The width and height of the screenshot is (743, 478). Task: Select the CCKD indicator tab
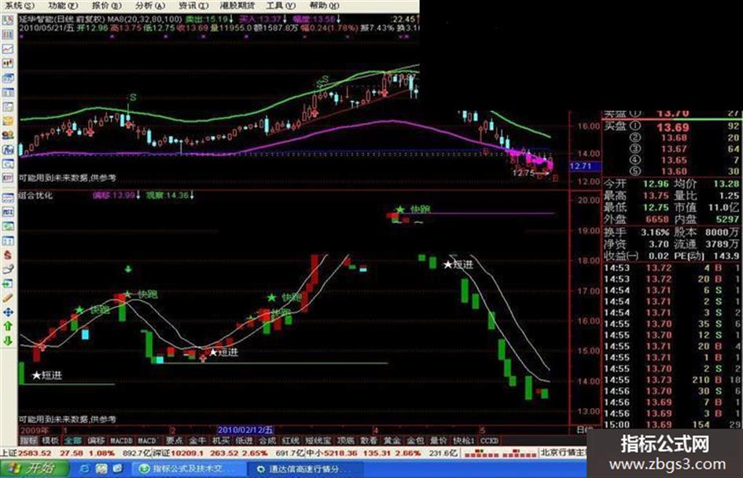point(490,440)
